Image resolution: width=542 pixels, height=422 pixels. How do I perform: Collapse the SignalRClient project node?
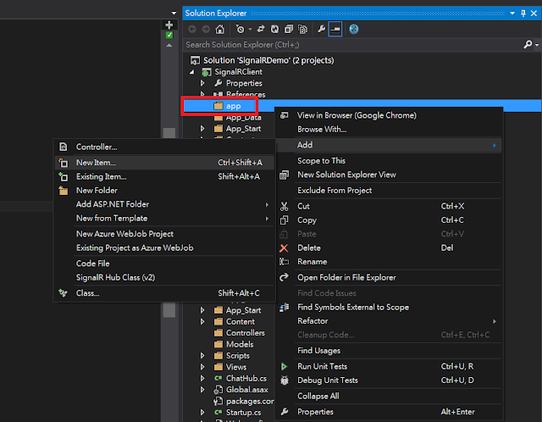pyautogui.click(x=193, y=72)
